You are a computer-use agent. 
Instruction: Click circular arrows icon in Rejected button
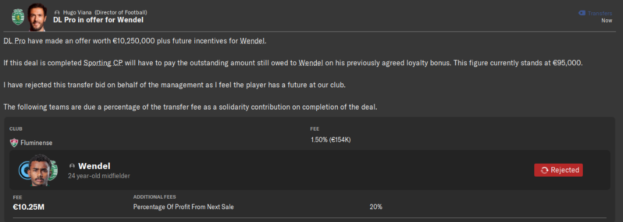click(x=544, y=170)
